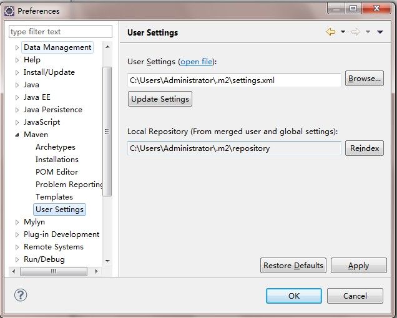Open the help question mark icon
This screenshot has width=397, height=318.
[21, 295]
